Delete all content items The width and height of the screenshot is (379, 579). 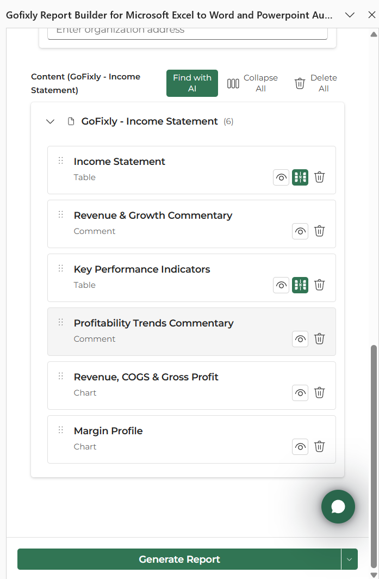316,83
